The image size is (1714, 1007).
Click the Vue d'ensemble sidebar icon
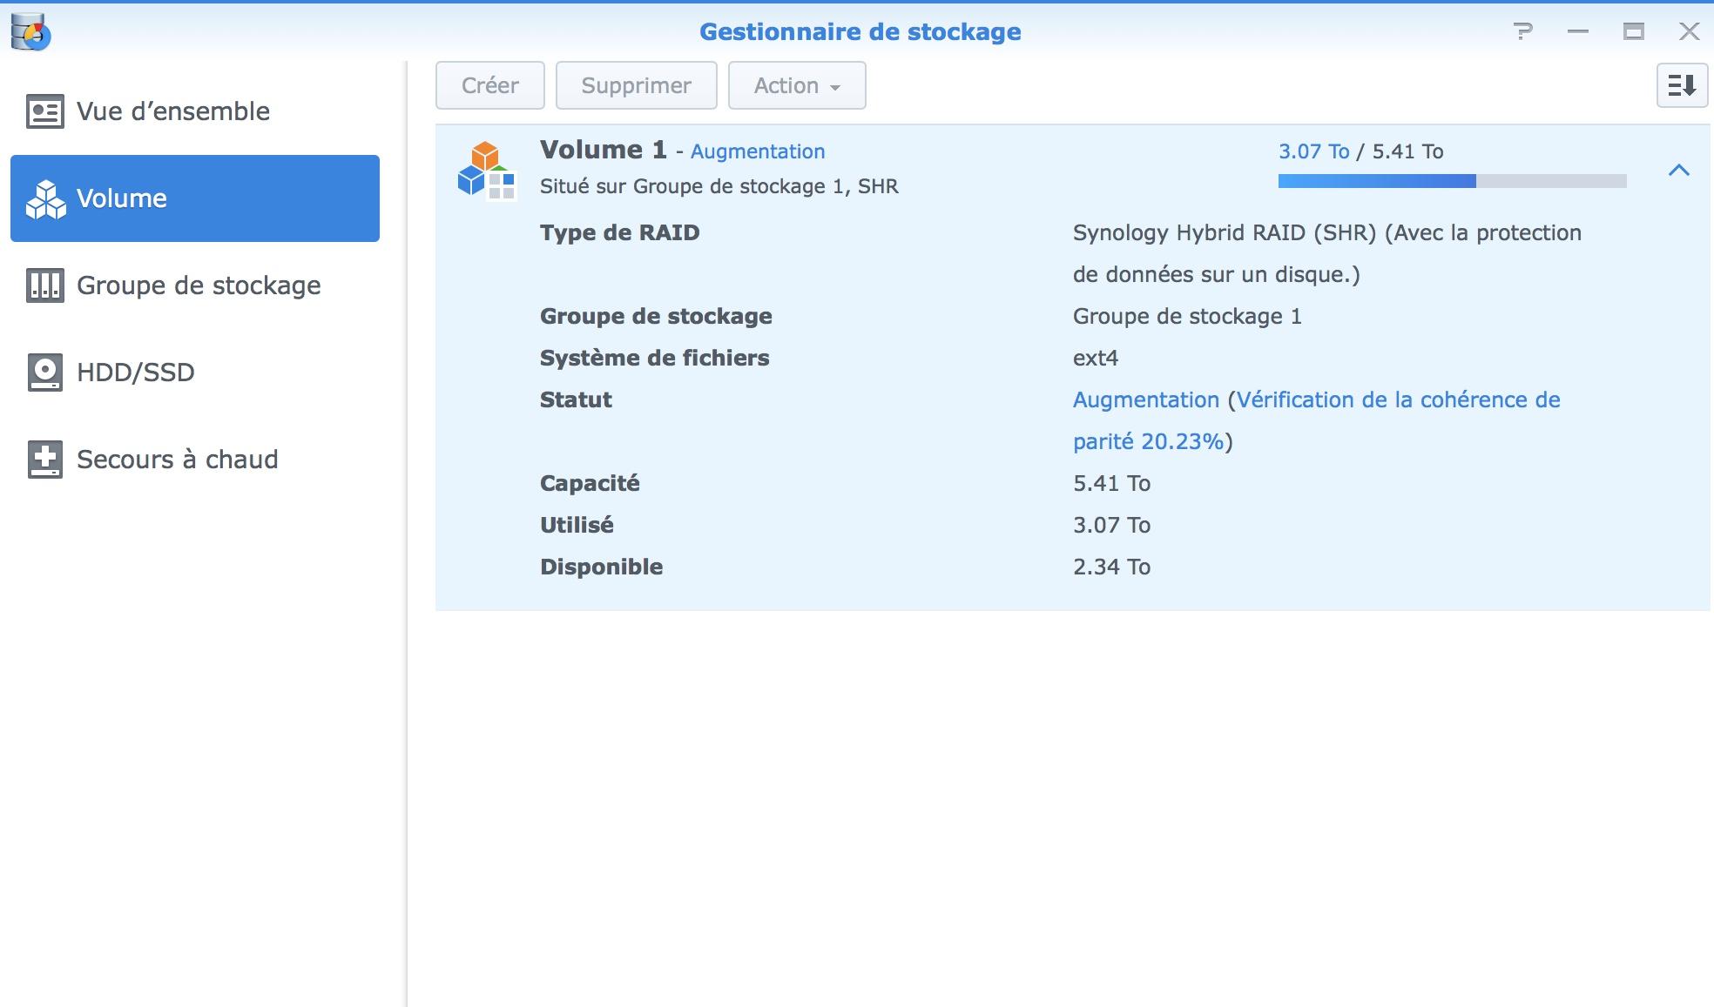click(44, 111)
